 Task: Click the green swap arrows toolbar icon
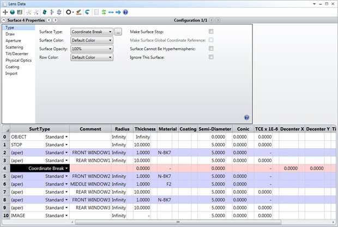click(x=104, y=12)
